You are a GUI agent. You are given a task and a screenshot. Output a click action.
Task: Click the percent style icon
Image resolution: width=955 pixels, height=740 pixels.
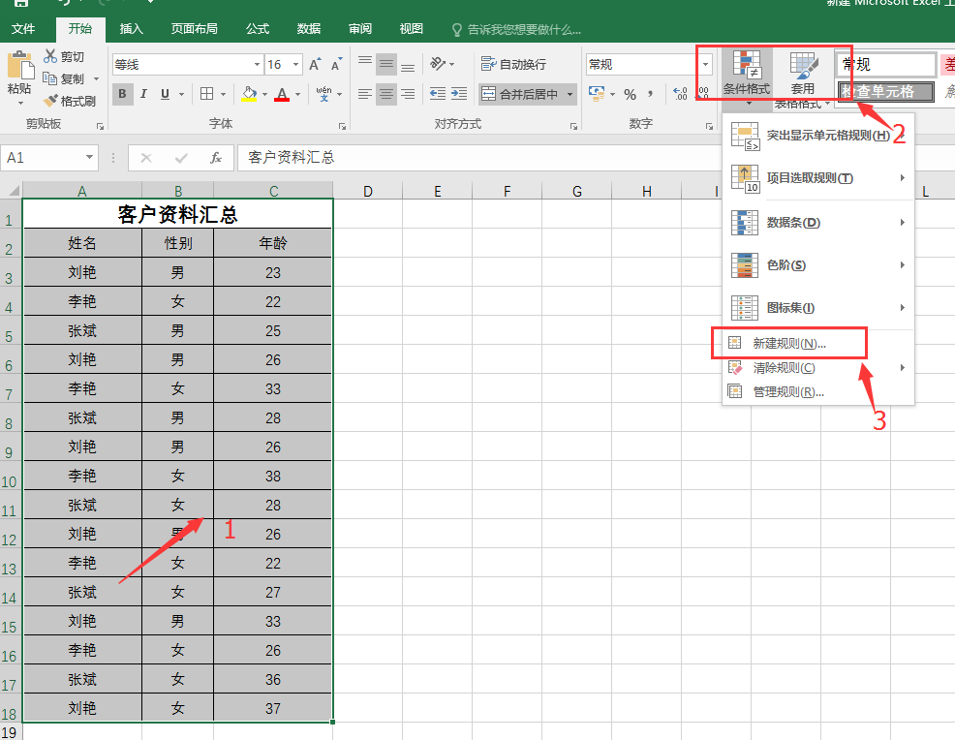(x=630, y=94)
